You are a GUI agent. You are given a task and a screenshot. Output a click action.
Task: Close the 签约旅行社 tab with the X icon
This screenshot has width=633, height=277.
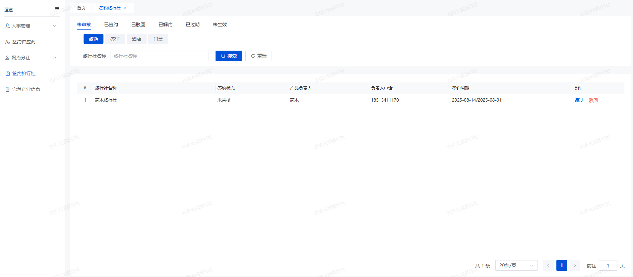coord(125,8)
